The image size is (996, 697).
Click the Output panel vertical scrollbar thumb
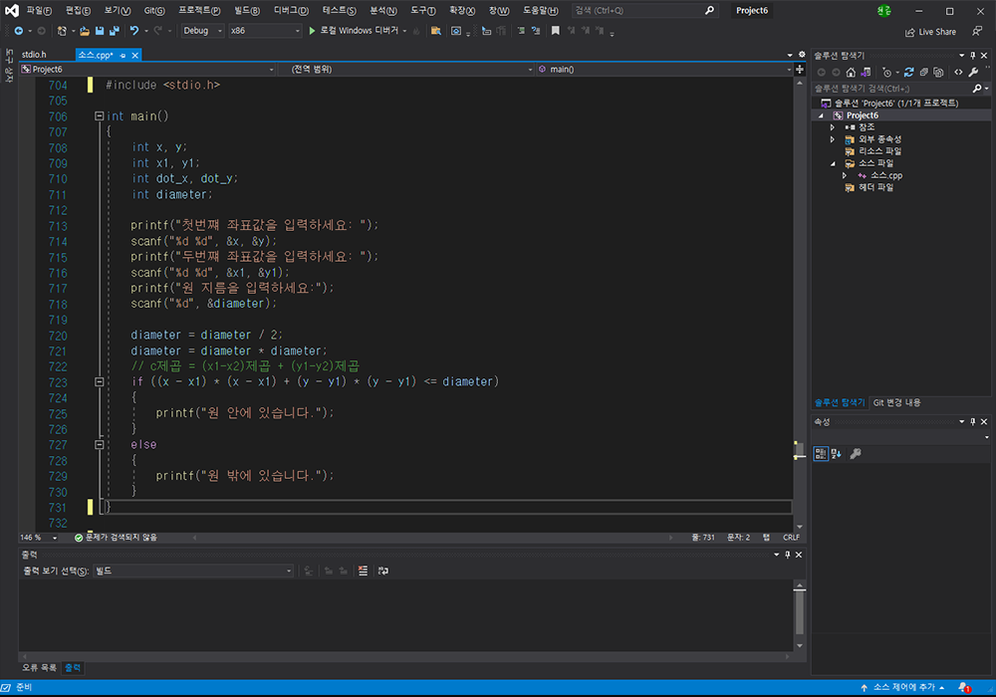point(800,610)
